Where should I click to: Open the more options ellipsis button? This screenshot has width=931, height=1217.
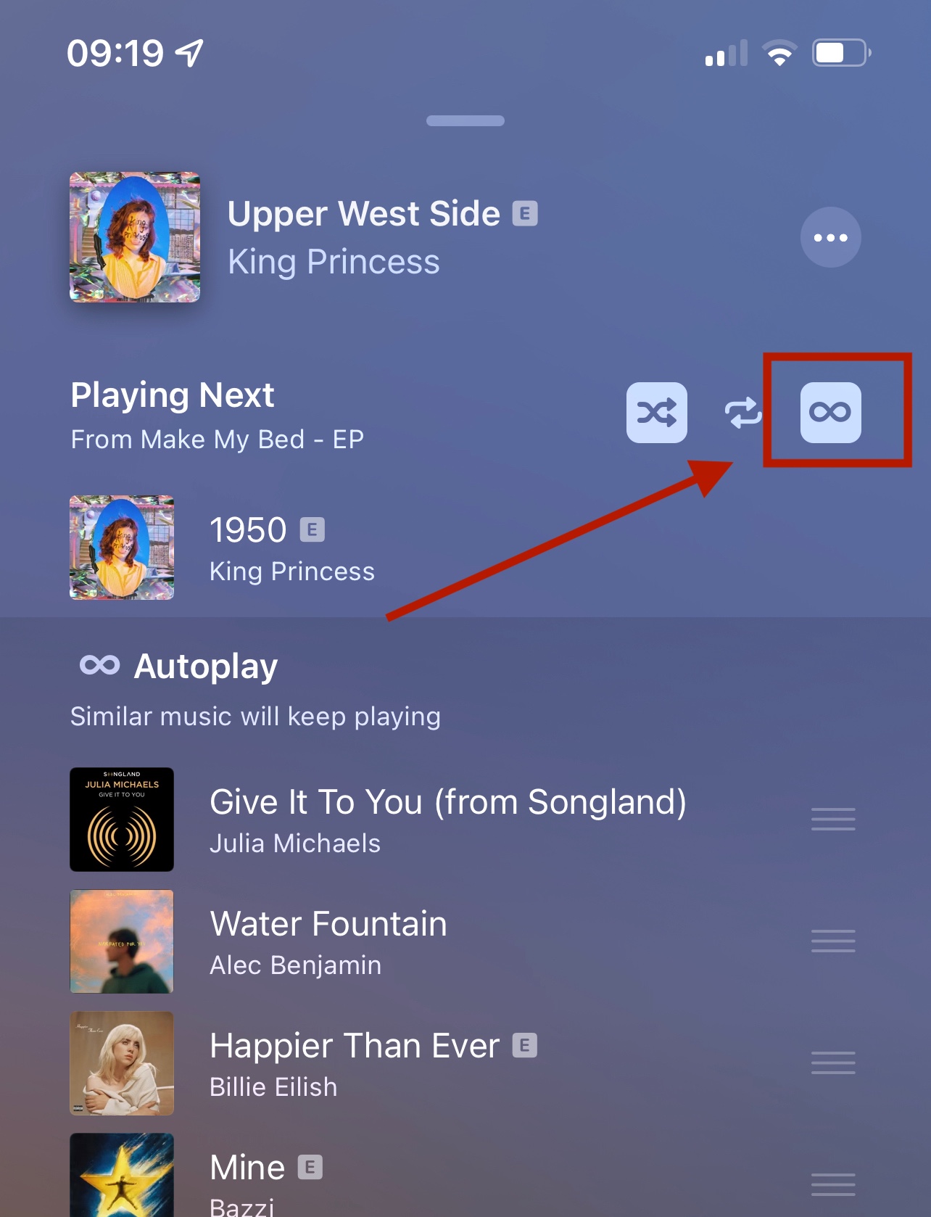coord(831,237)
